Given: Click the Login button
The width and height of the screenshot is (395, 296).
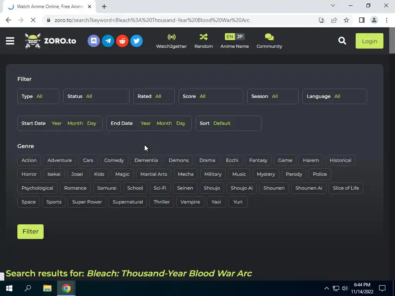Looking at the screenshot, I should [x=369, y=41].
